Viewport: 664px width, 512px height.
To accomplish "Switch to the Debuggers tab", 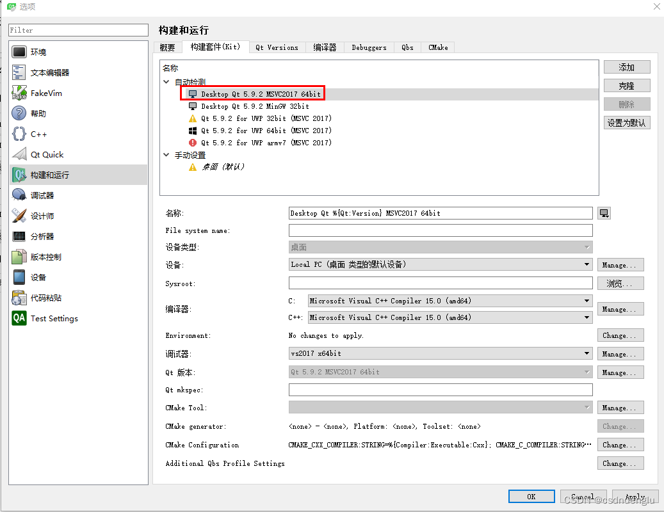I will [x=369, y=47].
